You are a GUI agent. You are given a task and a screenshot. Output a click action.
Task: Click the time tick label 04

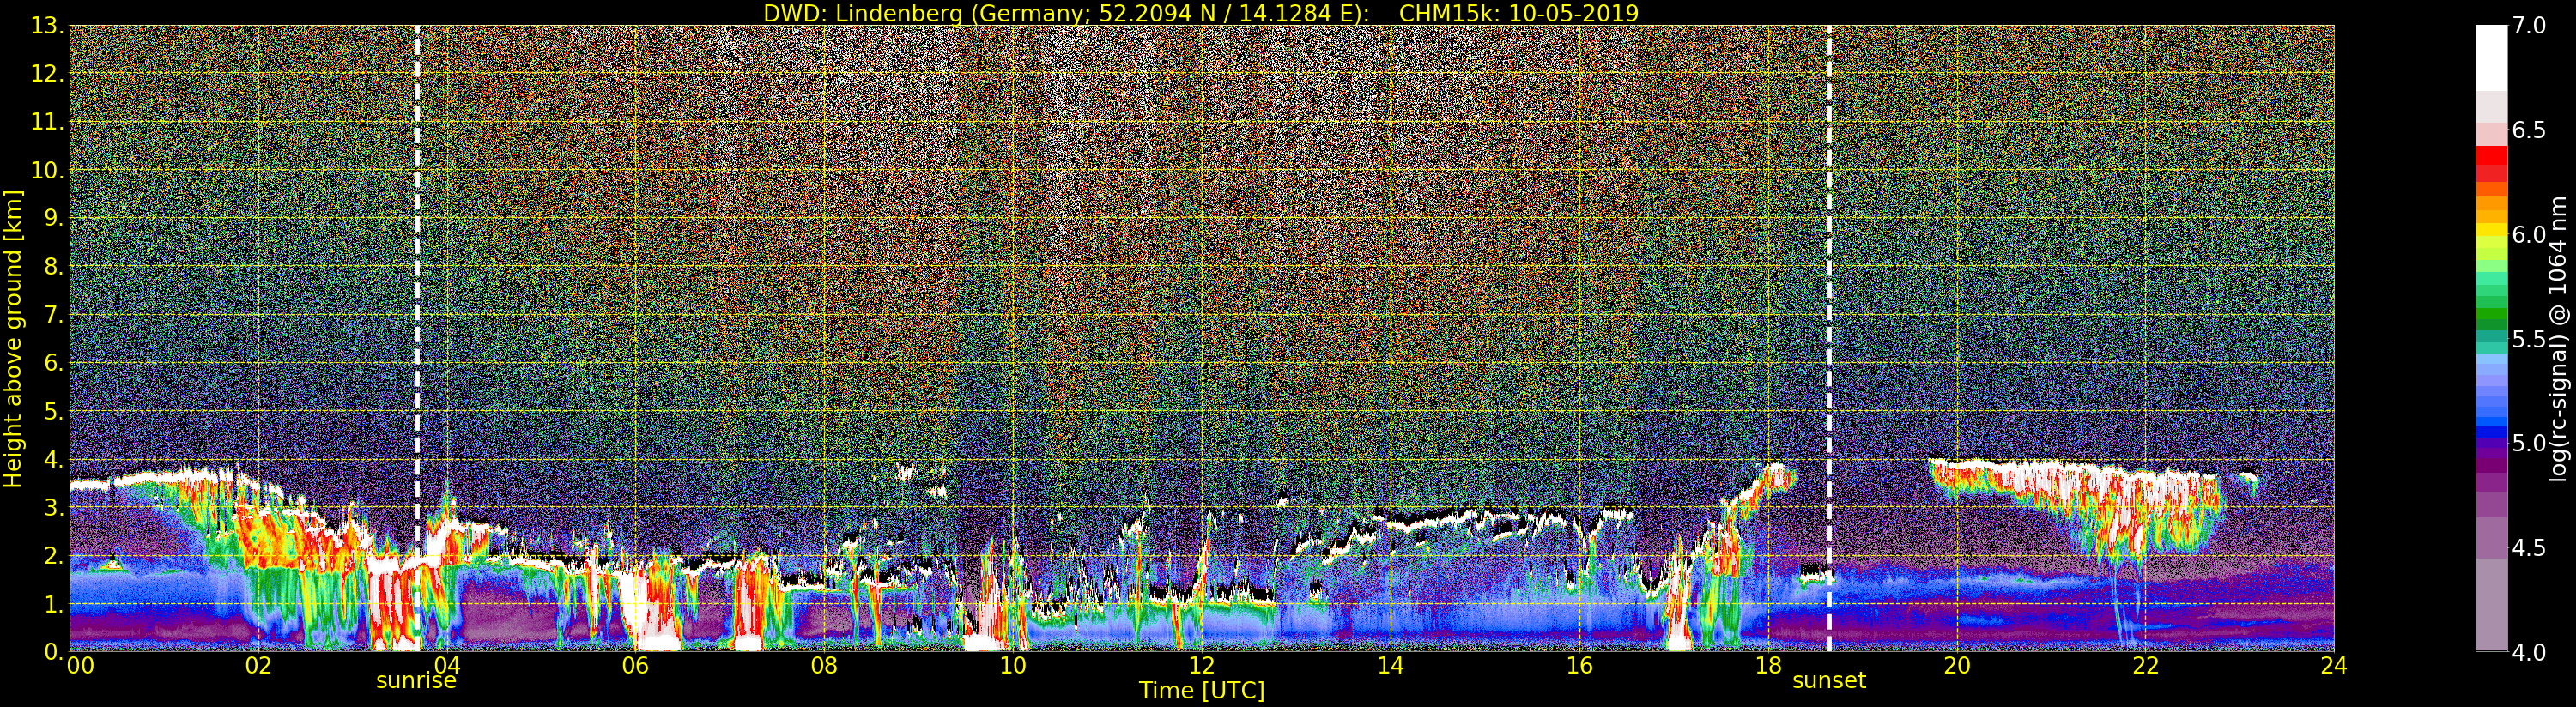click(x=447, y=666)
